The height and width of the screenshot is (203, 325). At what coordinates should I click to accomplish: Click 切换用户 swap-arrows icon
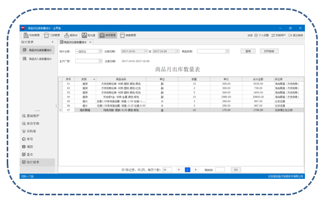273,35
